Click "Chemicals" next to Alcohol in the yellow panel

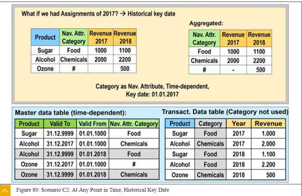pos(74,59)
